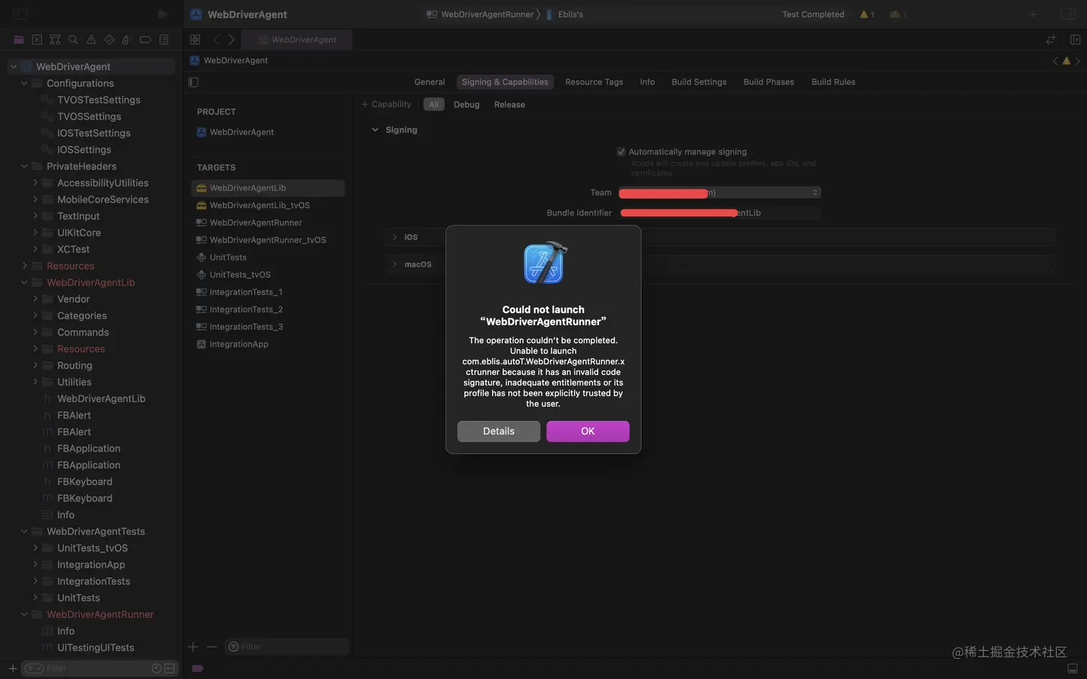Toggle Automatically manage signing checkbox
Screen dimensions: 1087x679
point(621,152)
